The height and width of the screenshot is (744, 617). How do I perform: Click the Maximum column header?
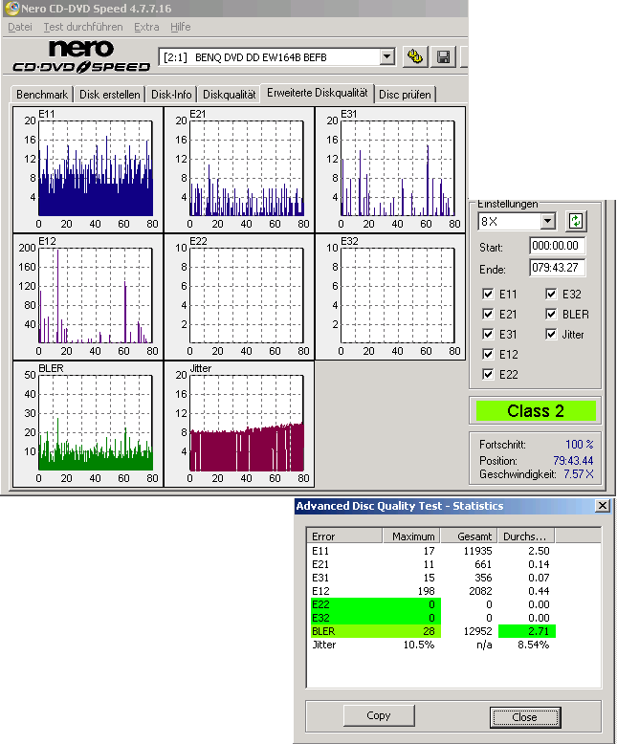pos(413,536)
